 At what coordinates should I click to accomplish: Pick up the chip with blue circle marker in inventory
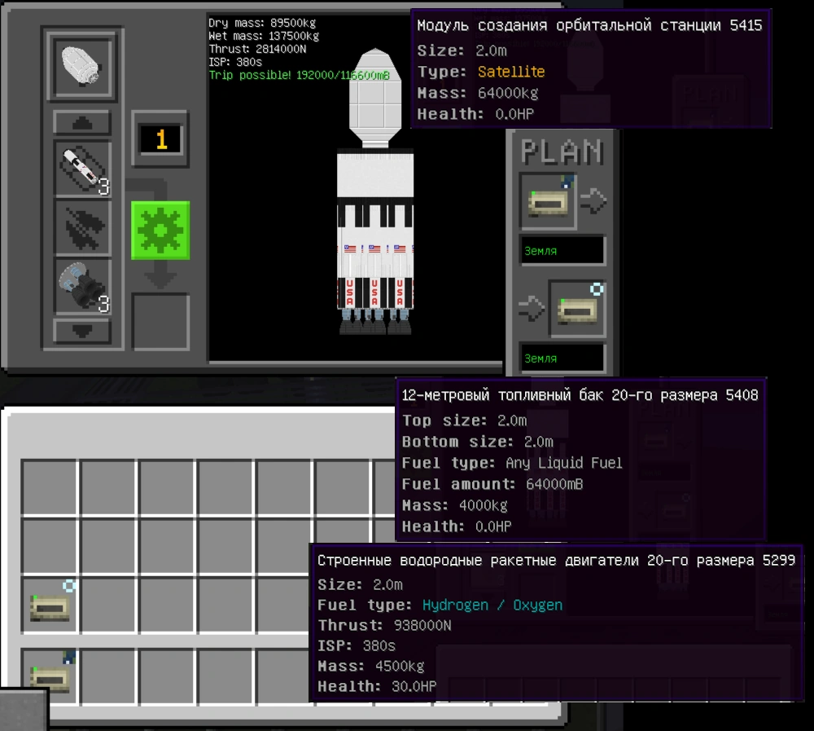(50, 604)
